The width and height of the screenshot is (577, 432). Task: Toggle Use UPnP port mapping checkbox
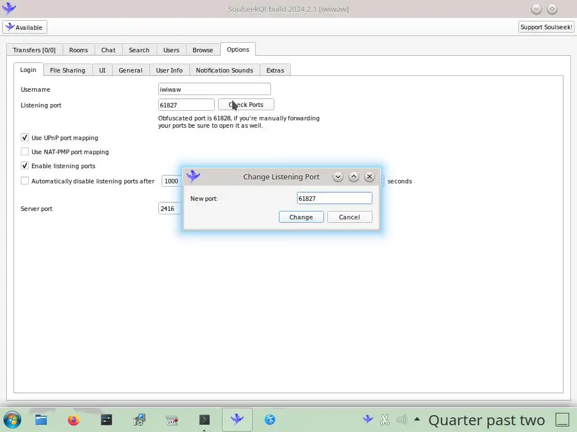(x=25, y=137)
